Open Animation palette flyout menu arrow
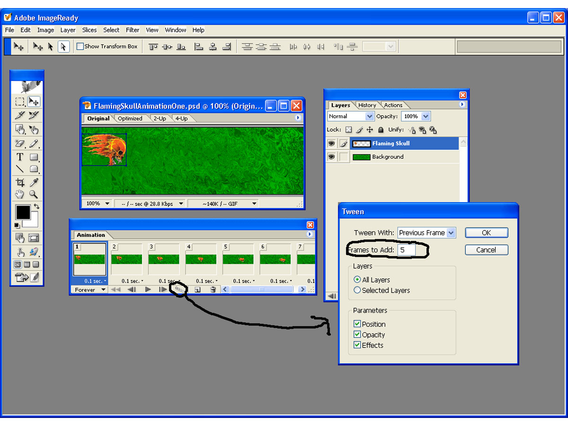The width and height of the screenshot is (568, 426). pos(310,234)
